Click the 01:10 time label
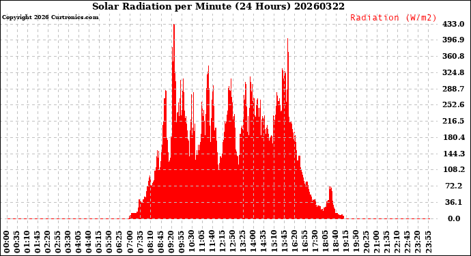Viewport: 471px width, 256px height. pyautogui.click(x=27, y=242)
